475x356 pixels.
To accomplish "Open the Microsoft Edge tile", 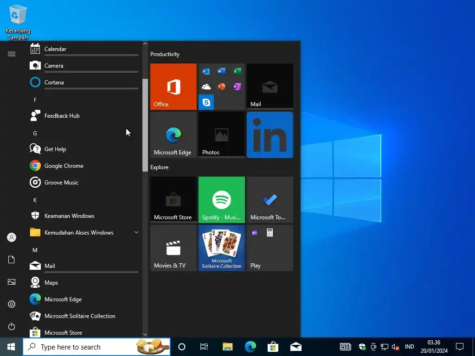I will point(173,135).
